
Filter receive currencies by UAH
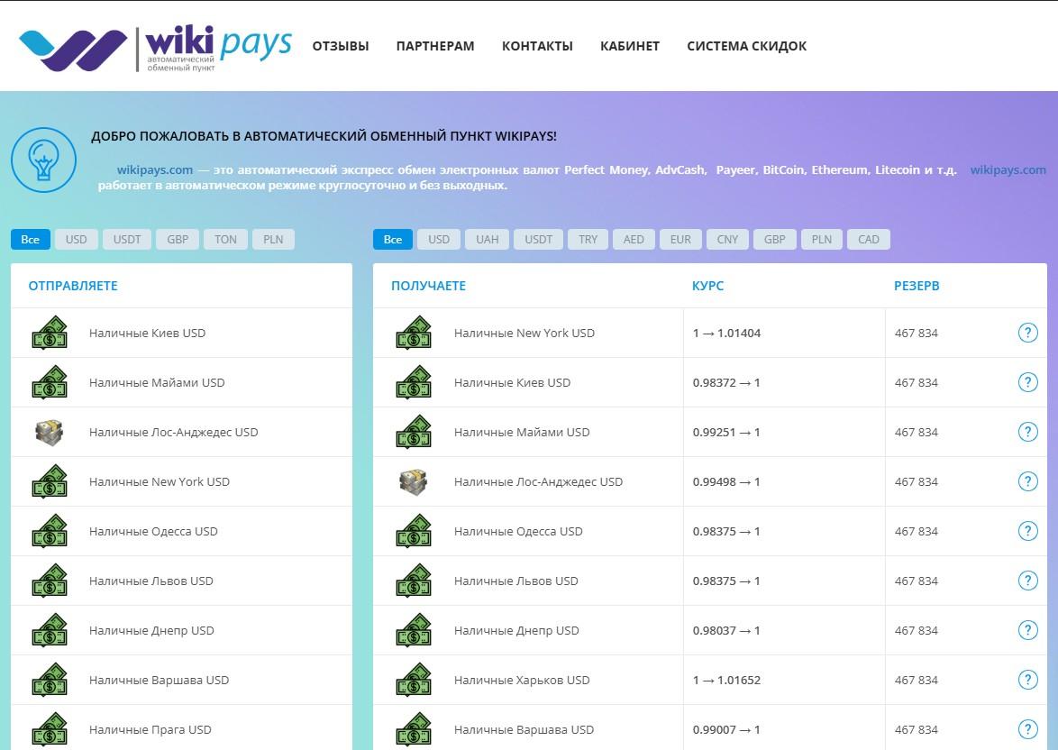click(488, 239)
